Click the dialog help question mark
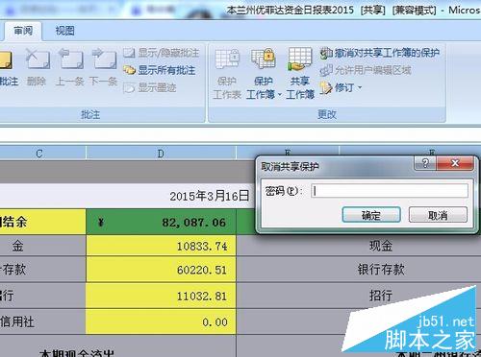This screenshot has width=481, height=357. tap(425, 163)
